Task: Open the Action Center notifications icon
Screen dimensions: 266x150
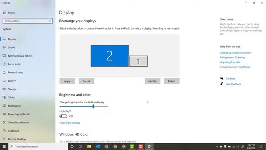Action: (260, 146)
